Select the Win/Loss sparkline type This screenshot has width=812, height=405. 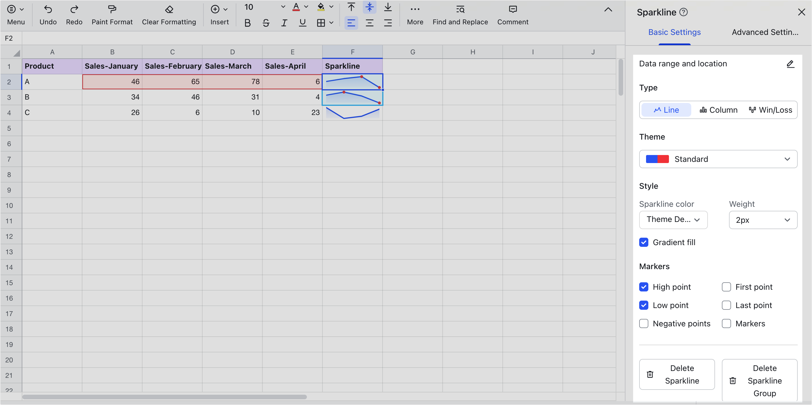coord(770,110)
